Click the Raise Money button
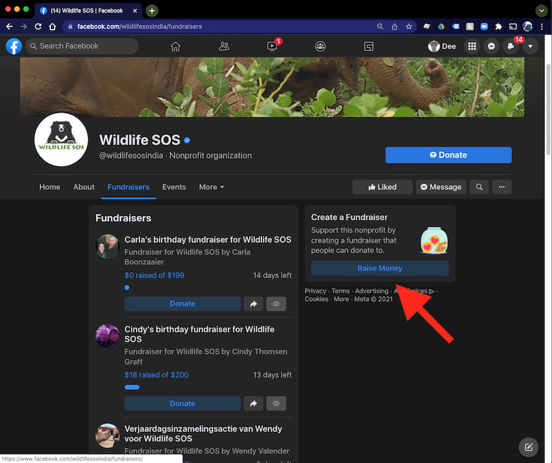The image size is (552, 463). [x=379, y=268]
